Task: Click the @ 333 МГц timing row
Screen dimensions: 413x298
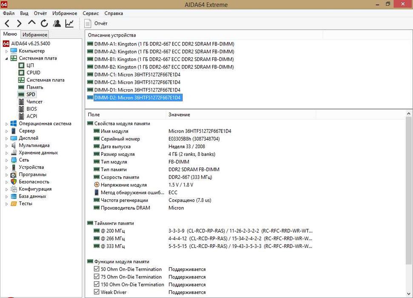Action: pyautogui.click(x=203, y=246)
